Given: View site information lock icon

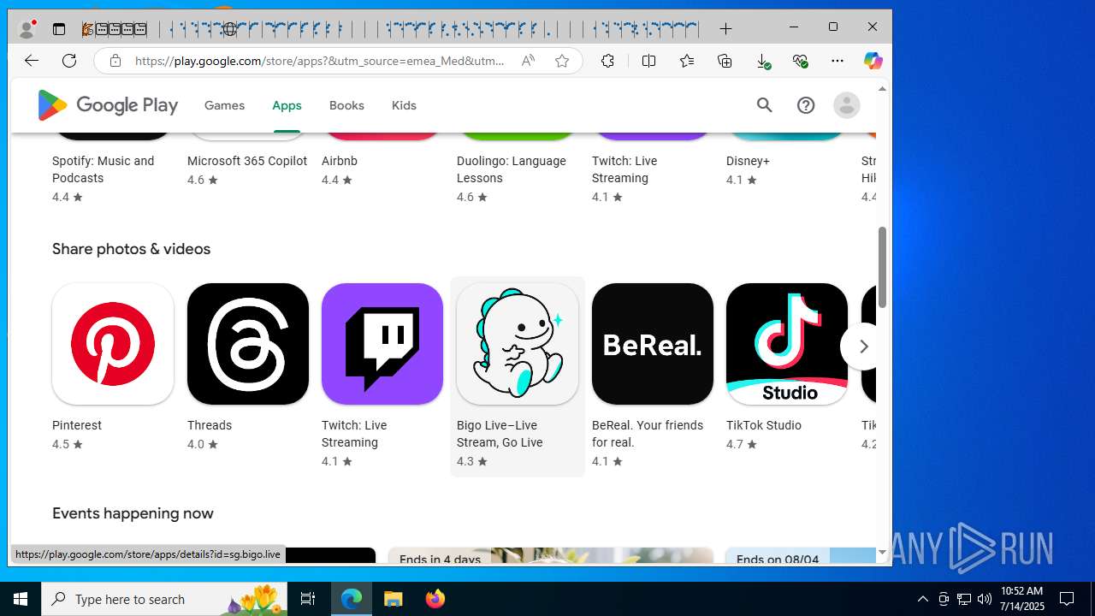Looking at the screenshot, I should tap(115, 61).
